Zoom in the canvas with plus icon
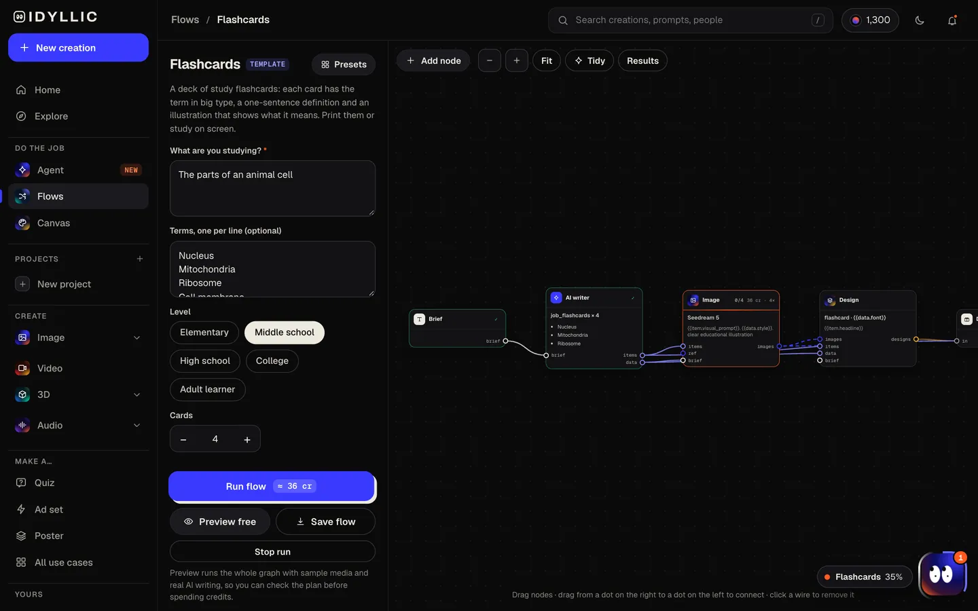 coord(517,61)
